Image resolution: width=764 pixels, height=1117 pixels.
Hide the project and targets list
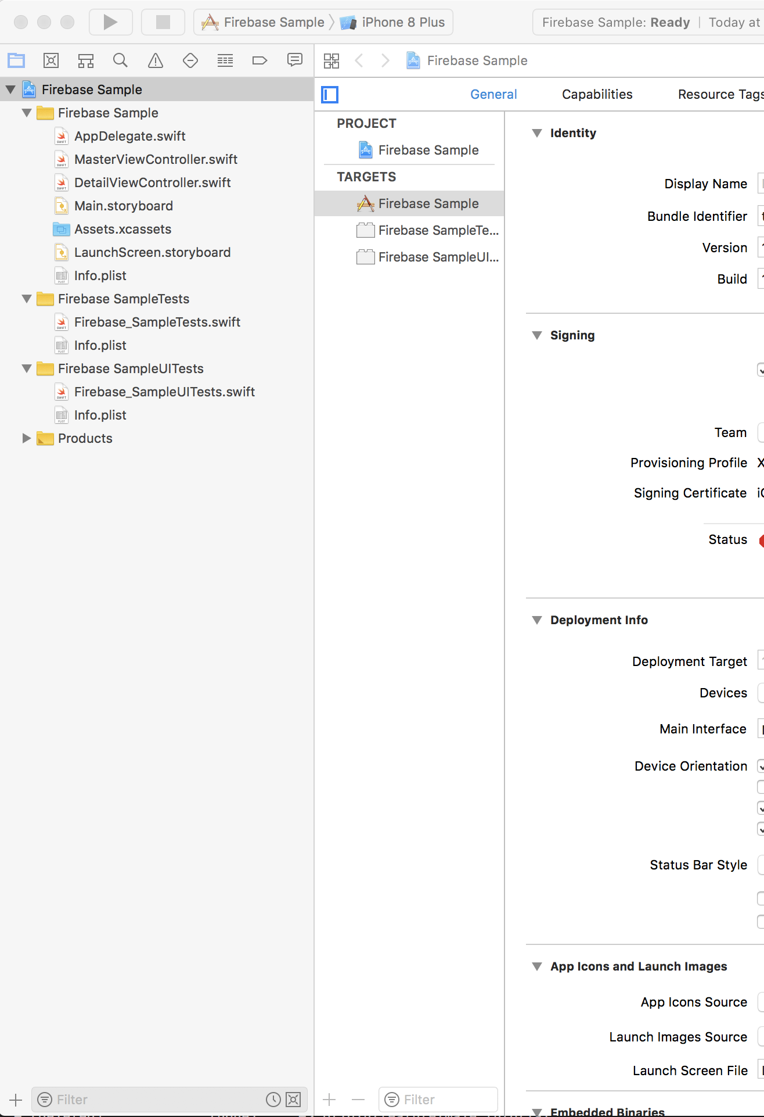coord(330,94)
